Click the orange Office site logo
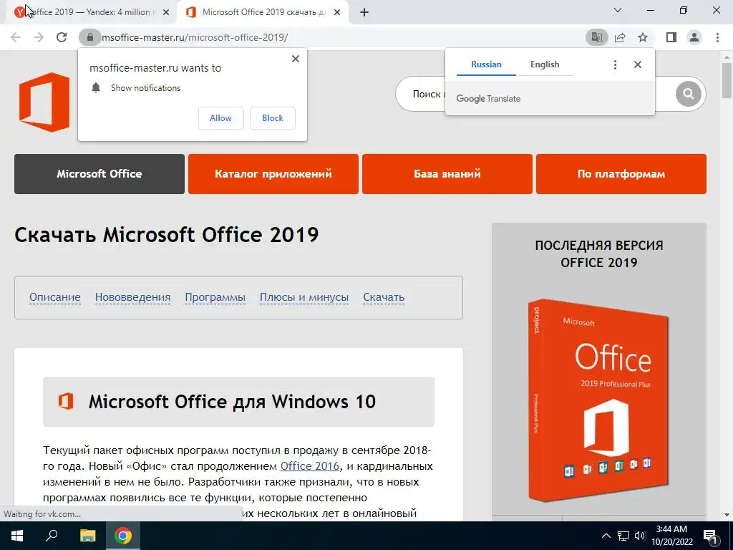Viewport: 733px width, 550px height. (44, 102)
